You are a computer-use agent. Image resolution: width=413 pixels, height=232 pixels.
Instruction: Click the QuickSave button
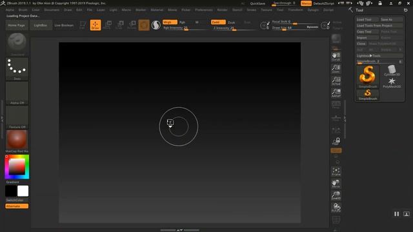click(x=257, y=3)
